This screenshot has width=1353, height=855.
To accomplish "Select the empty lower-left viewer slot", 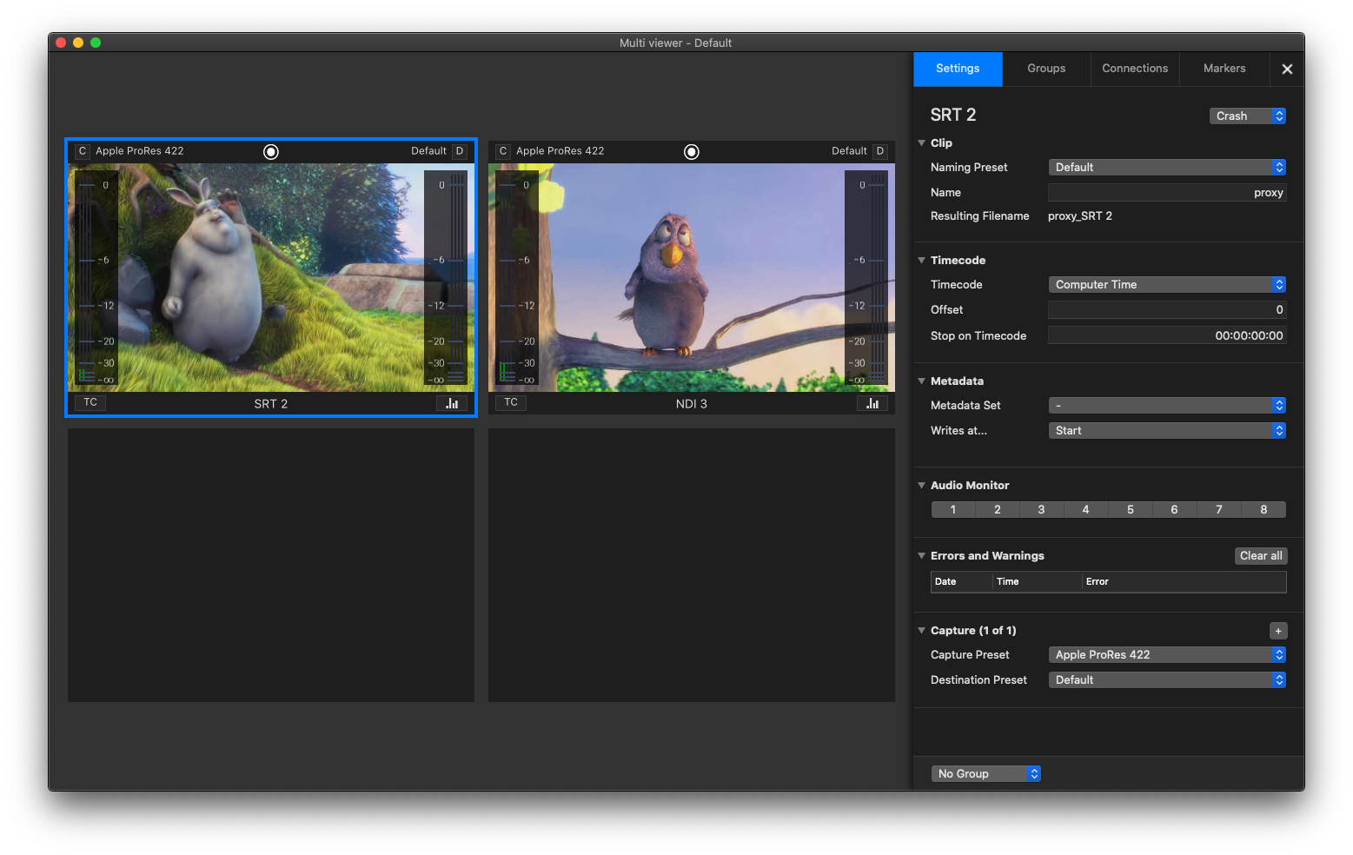I will (271, 565).
